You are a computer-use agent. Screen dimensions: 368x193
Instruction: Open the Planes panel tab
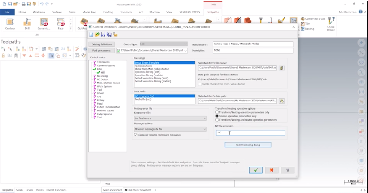pyautogui.click(x=39, y=190)
